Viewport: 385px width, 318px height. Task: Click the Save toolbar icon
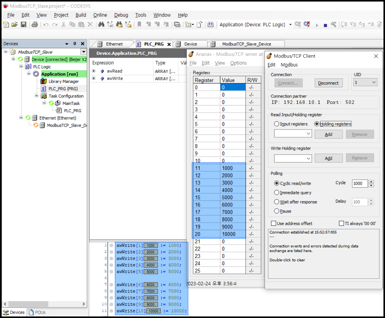(x=24, y=24)
